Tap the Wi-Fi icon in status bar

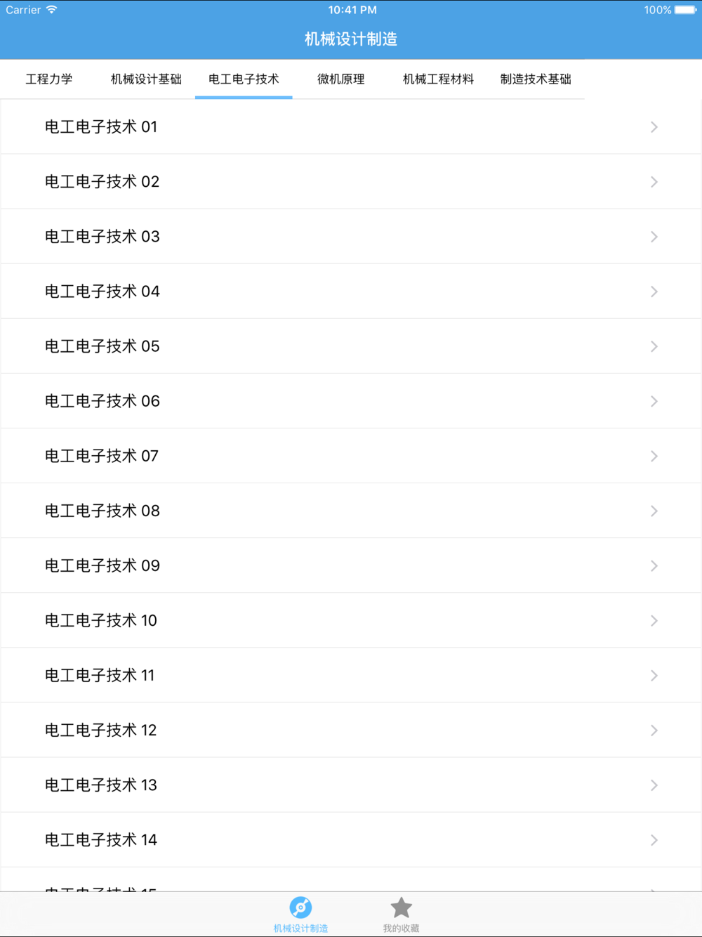click(x=52, y=10)
